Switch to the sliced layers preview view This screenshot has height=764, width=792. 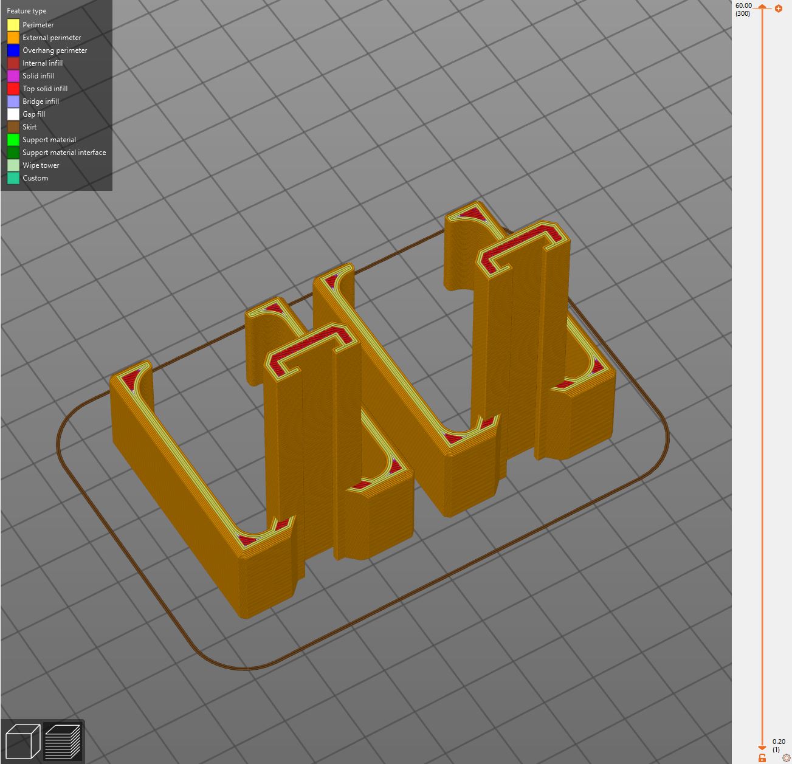[x=62, y=742]
